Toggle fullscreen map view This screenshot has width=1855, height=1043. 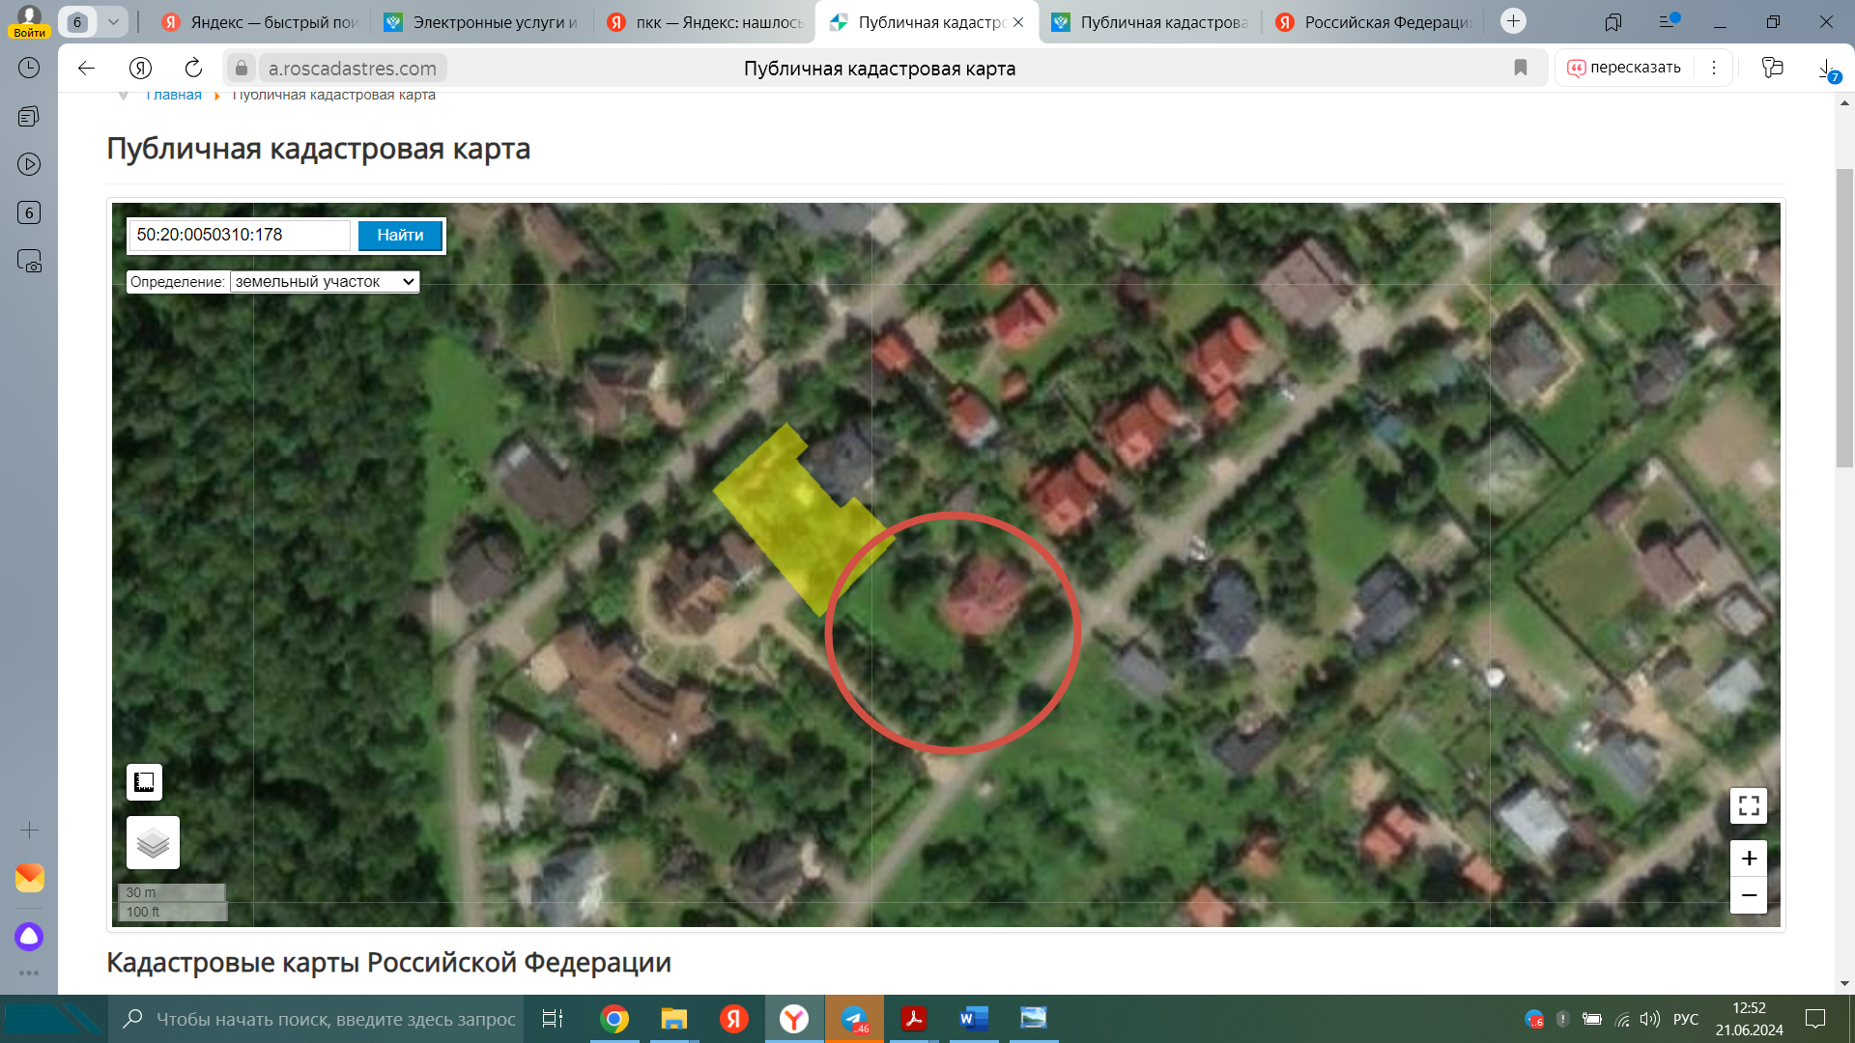[x=1748, y=805]
